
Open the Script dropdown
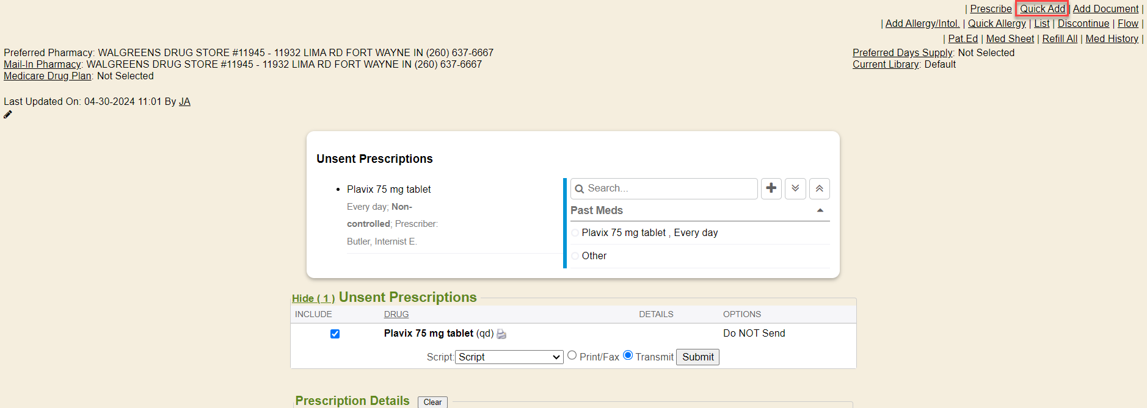tap(509, 357)
